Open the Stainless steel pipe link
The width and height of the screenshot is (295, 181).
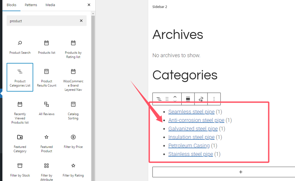click(x=191, y=154)
